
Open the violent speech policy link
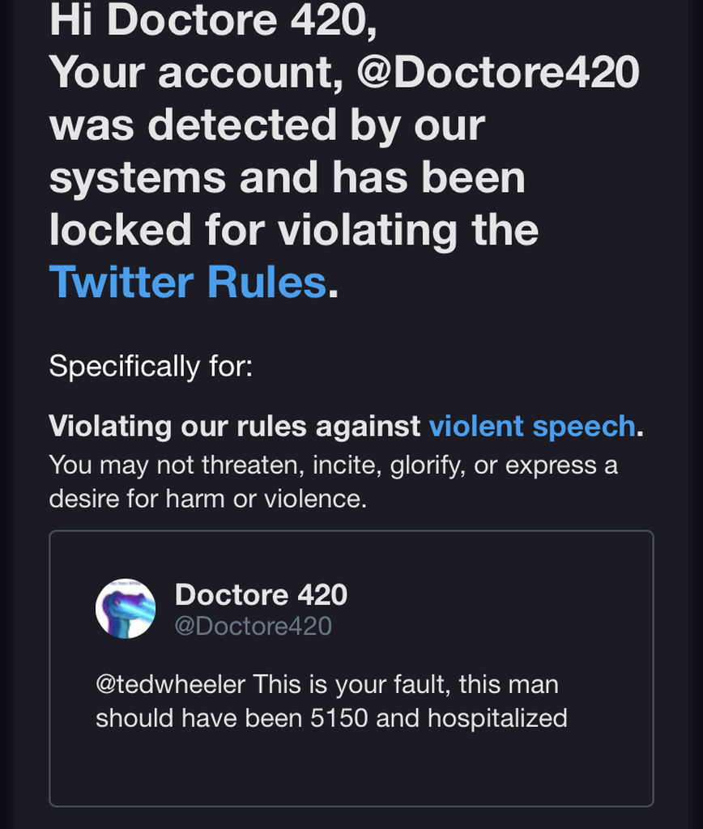(x=531, y=426)
